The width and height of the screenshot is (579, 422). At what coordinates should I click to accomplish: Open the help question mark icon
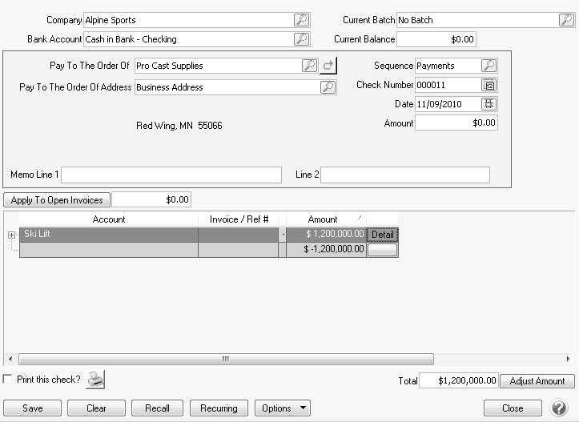559,408
